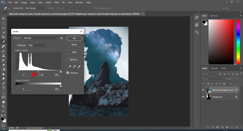243x131 pixels.
Task: Select the Path Selection tool
Action: (x=3, y=93)
